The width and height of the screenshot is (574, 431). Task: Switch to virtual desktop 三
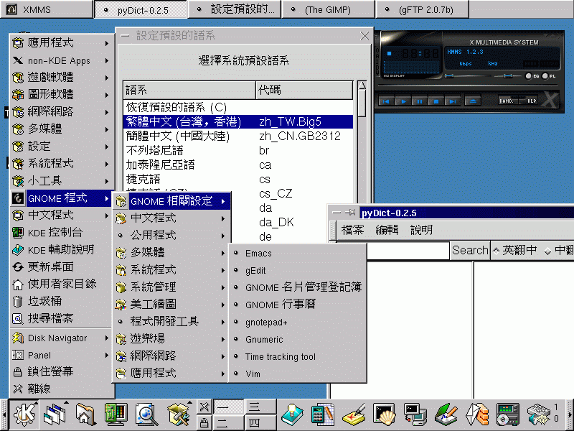(260, 407)
